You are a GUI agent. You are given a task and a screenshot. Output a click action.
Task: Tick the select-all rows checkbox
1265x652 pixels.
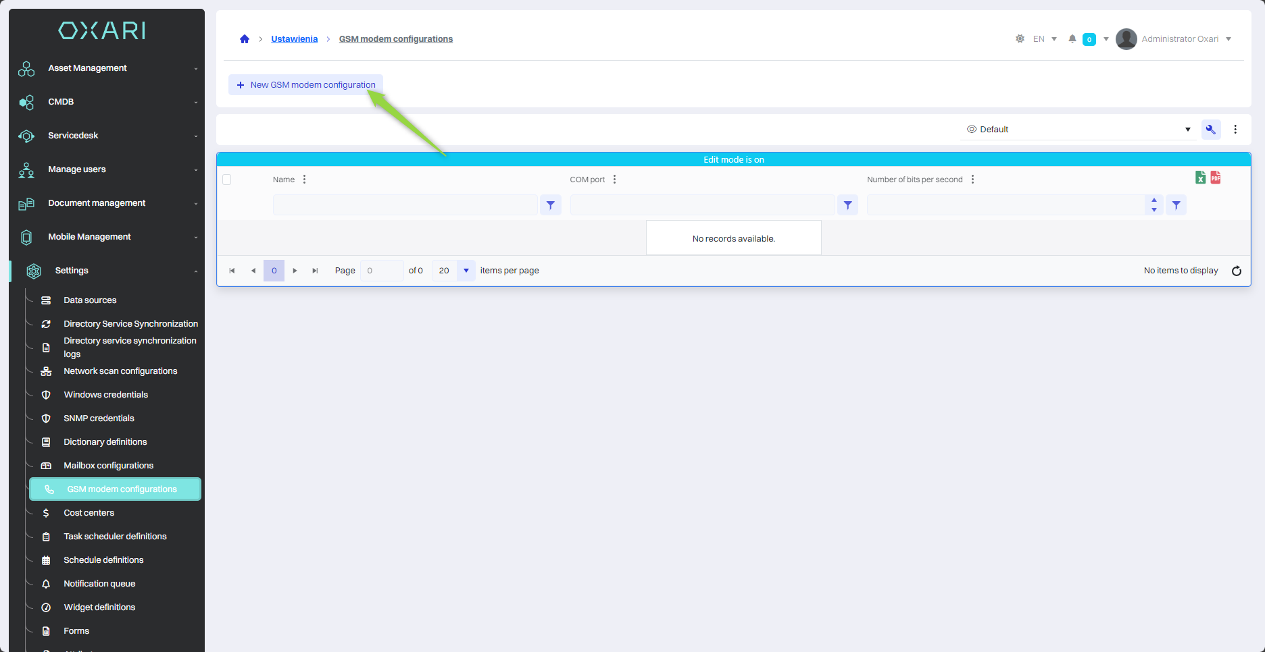227,180
